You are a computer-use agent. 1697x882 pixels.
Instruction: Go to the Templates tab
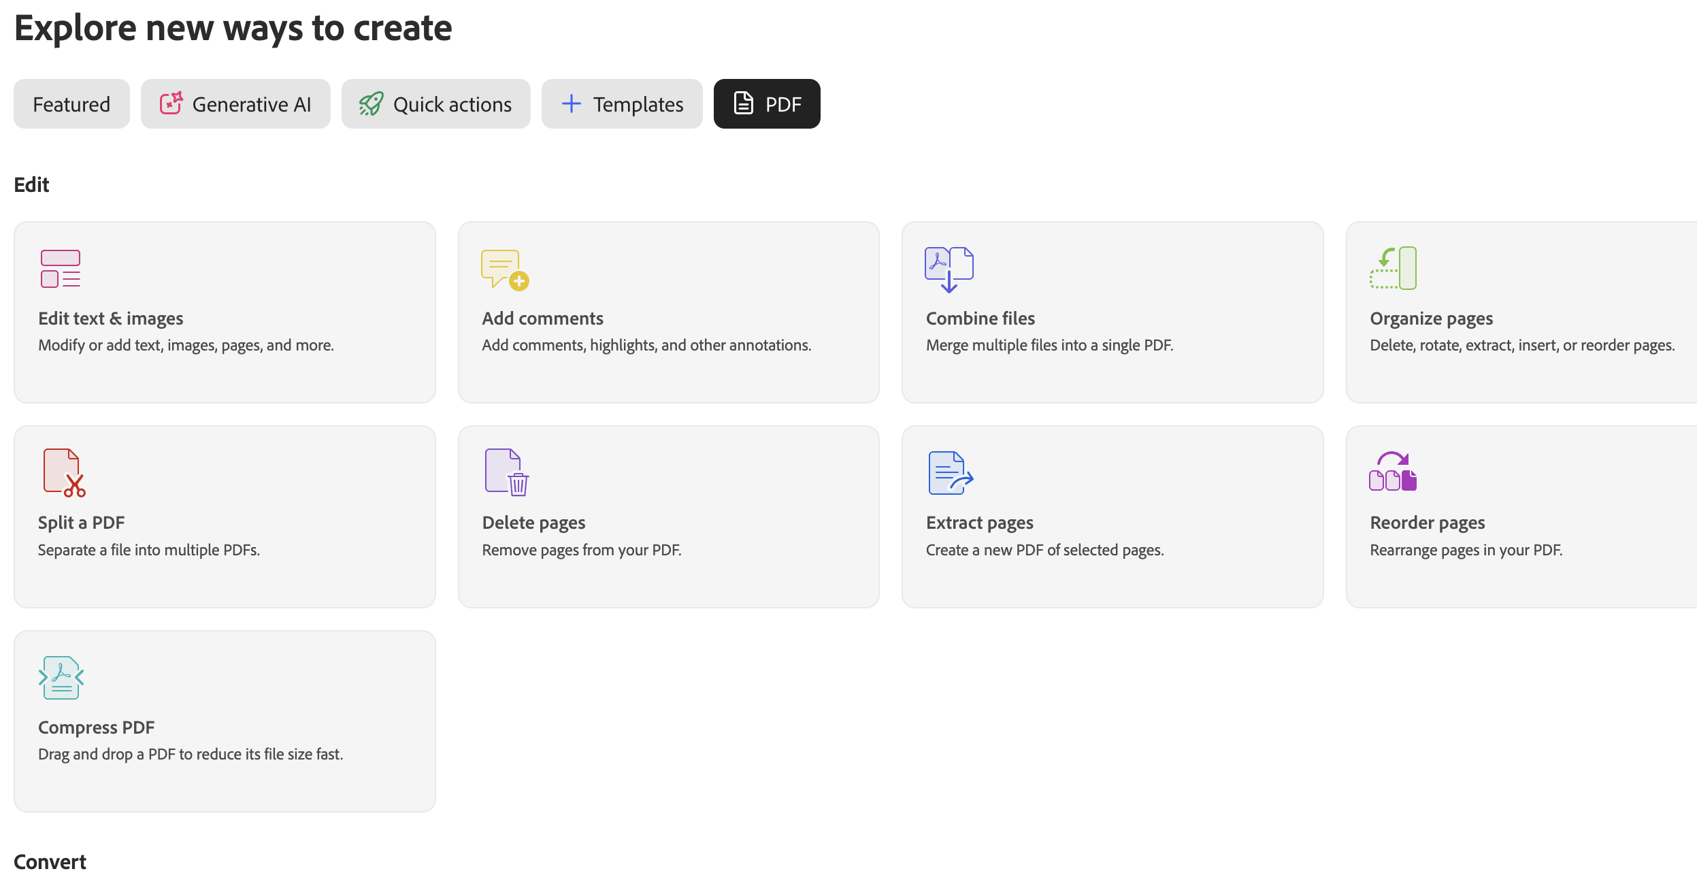(x=622, y=104)
